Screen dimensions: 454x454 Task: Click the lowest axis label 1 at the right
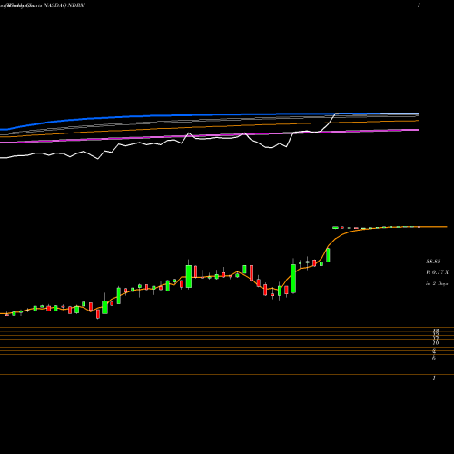(434, 378)
